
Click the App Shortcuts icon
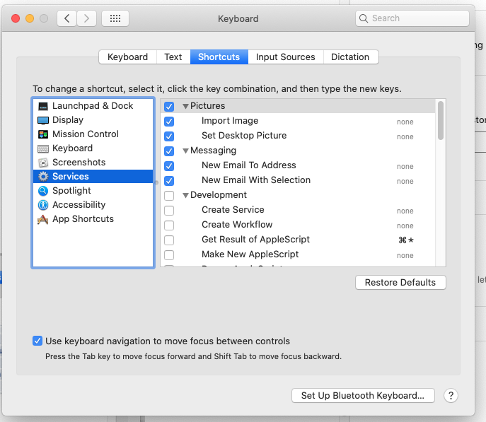pyautogui.click(x=43, y=219)
